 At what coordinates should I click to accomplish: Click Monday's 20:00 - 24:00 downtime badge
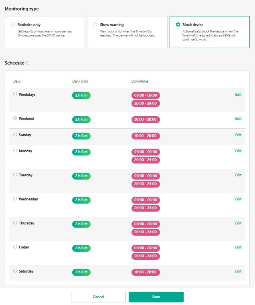click(x=146, y=160)
